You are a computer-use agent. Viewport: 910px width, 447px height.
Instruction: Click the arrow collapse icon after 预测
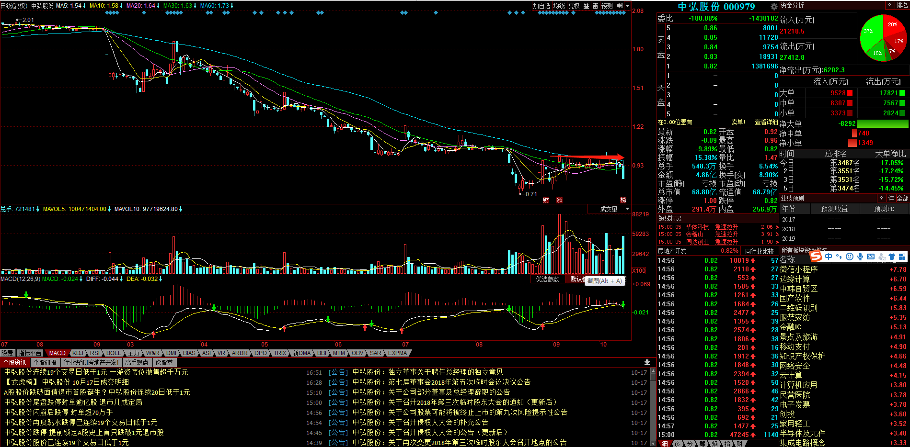pyautogui.click(x=619, y=6)
